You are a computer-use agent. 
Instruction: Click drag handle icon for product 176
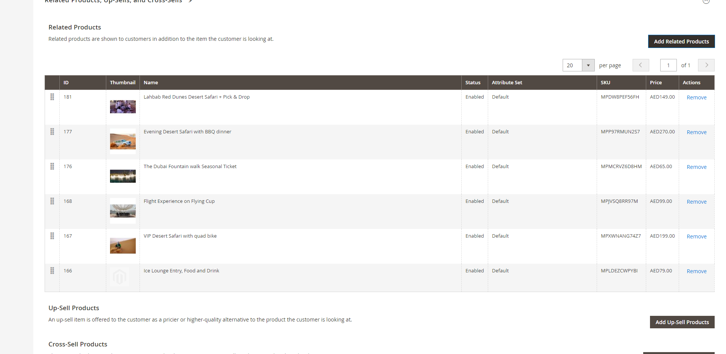coord(52,166)
